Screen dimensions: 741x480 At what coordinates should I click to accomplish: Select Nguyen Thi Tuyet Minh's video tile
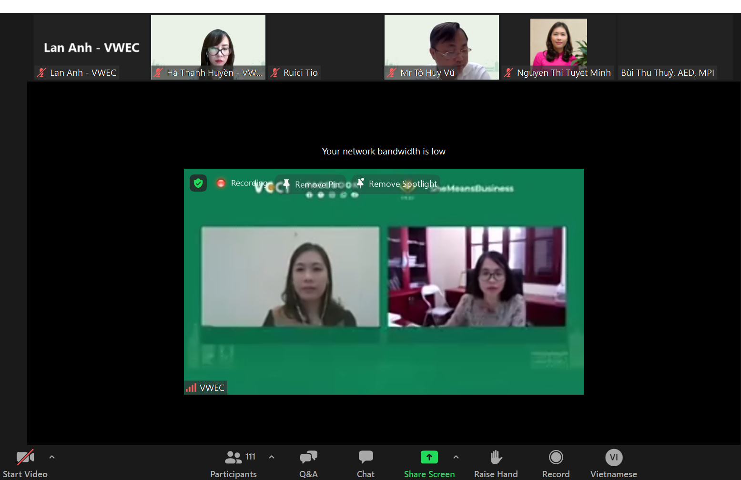pyautogui.click(x=558, y=47)
